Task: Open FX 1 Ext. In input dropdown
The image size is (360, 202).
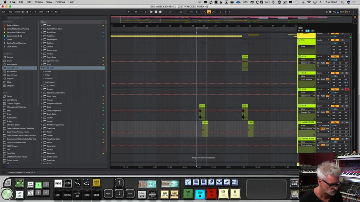Action: tap(323, 56)
